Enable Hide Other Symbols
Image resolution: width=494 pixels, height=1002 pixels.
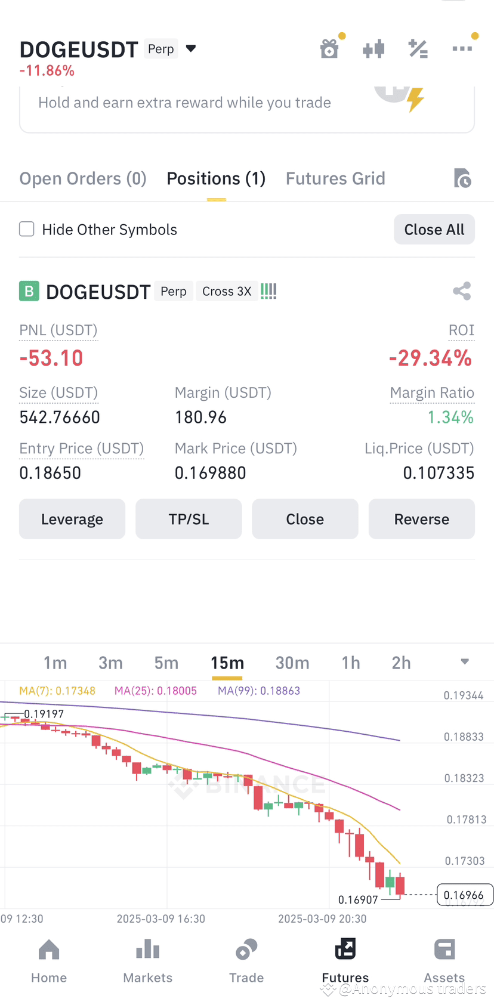[26, 229]
